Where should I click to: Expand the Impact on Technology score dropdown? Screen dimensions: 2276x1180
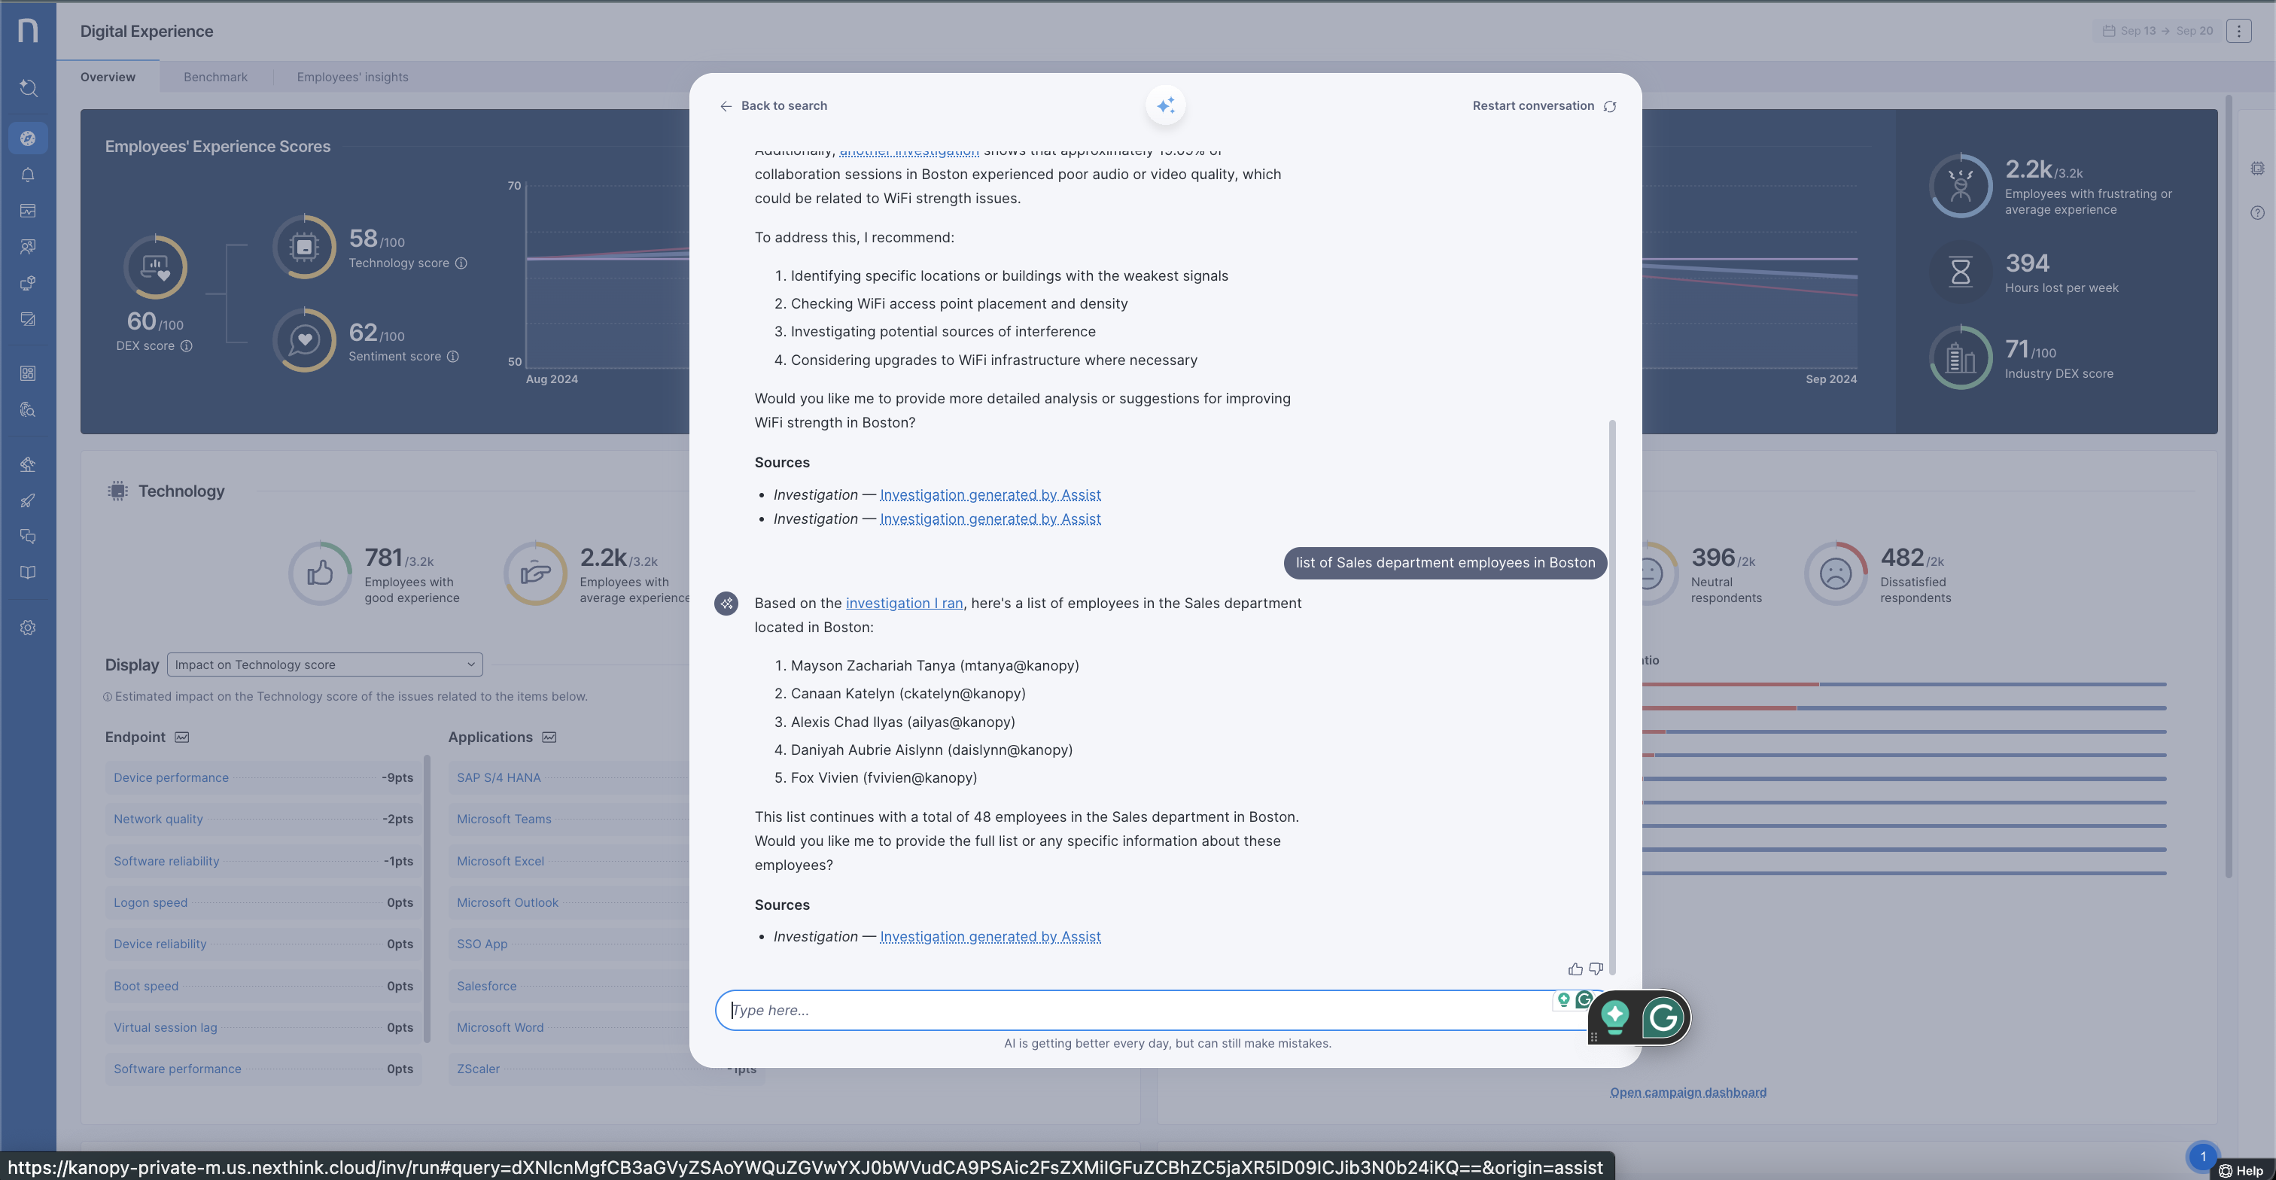pos(324,665)
